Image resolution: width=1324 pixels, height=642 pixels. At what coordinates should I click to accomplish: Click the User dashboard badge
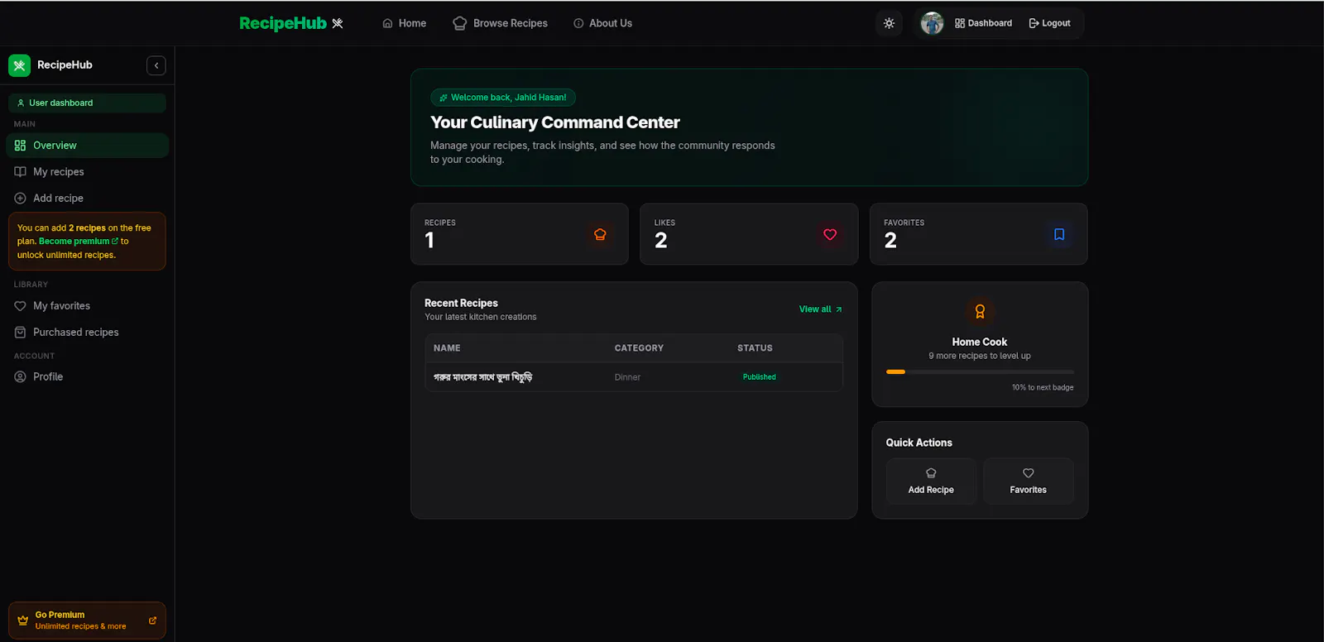pyautogui.click(x=87, y=103)
